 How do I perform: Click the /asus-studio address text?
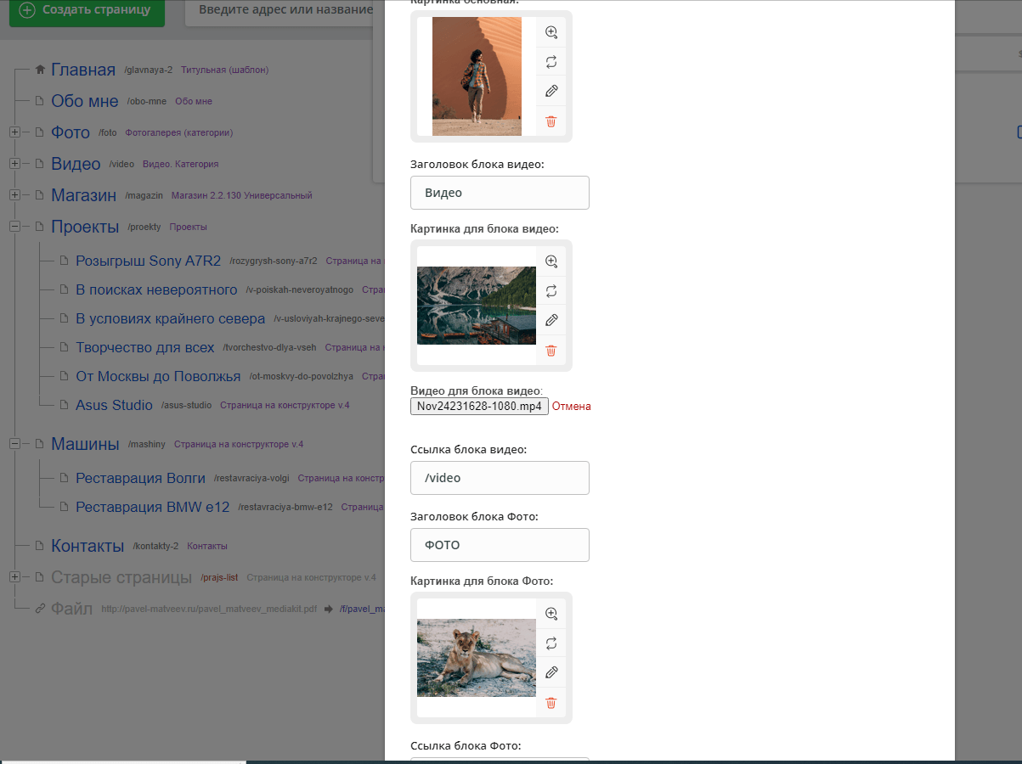pyautogui.click(x=186, y=406)
